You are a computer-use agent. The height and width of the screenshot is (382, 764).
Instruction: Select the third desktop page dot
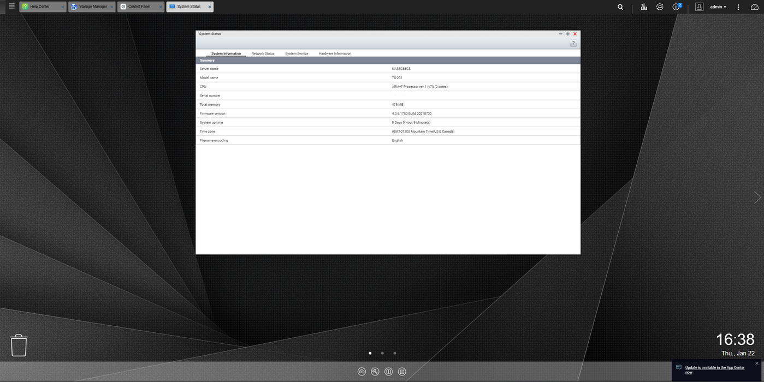click(395, 353)
